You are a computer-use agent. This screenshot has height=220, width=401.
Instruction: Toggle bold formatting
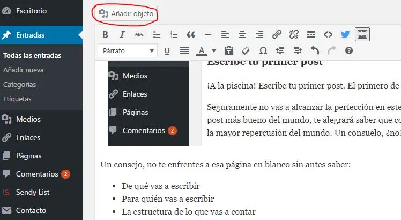(105, 34)
